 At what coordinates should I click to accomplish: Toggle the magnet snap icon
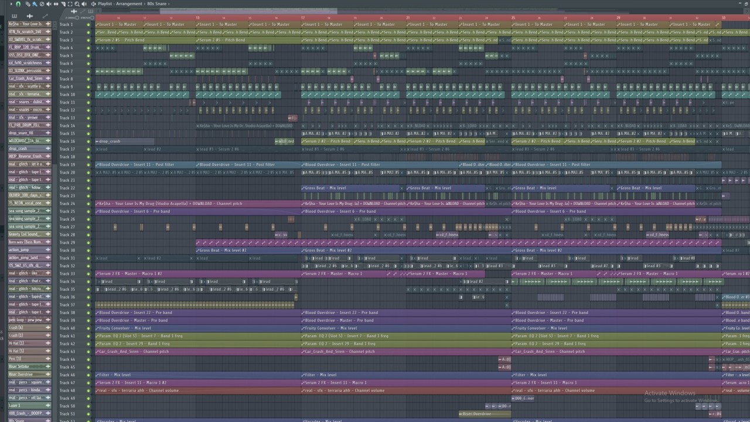coord(18,4)
